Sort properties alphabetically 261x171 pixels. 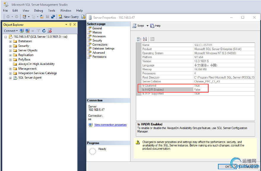point(145,39)
